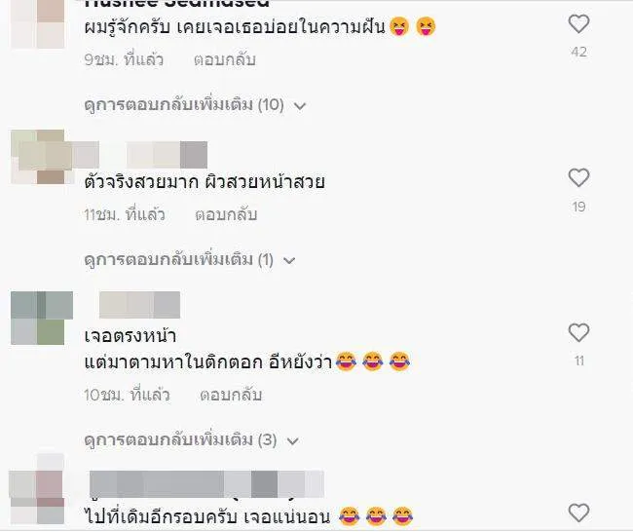Open the avatar of the 'ไปที่เดิมอีกรอบครับ' commenter
This screenshot has width=633, height=532.
click(x=37, y=489)
